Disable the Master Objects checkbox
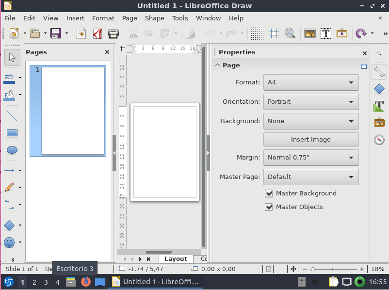Image resolution: width=389 pixels, height=290 pixels. [x=269, y=207]
